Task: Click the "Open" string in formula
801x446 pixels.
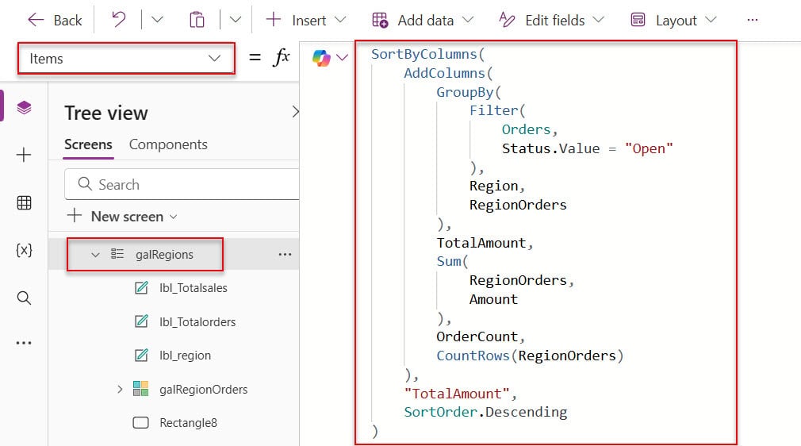Action: [649, 148]
